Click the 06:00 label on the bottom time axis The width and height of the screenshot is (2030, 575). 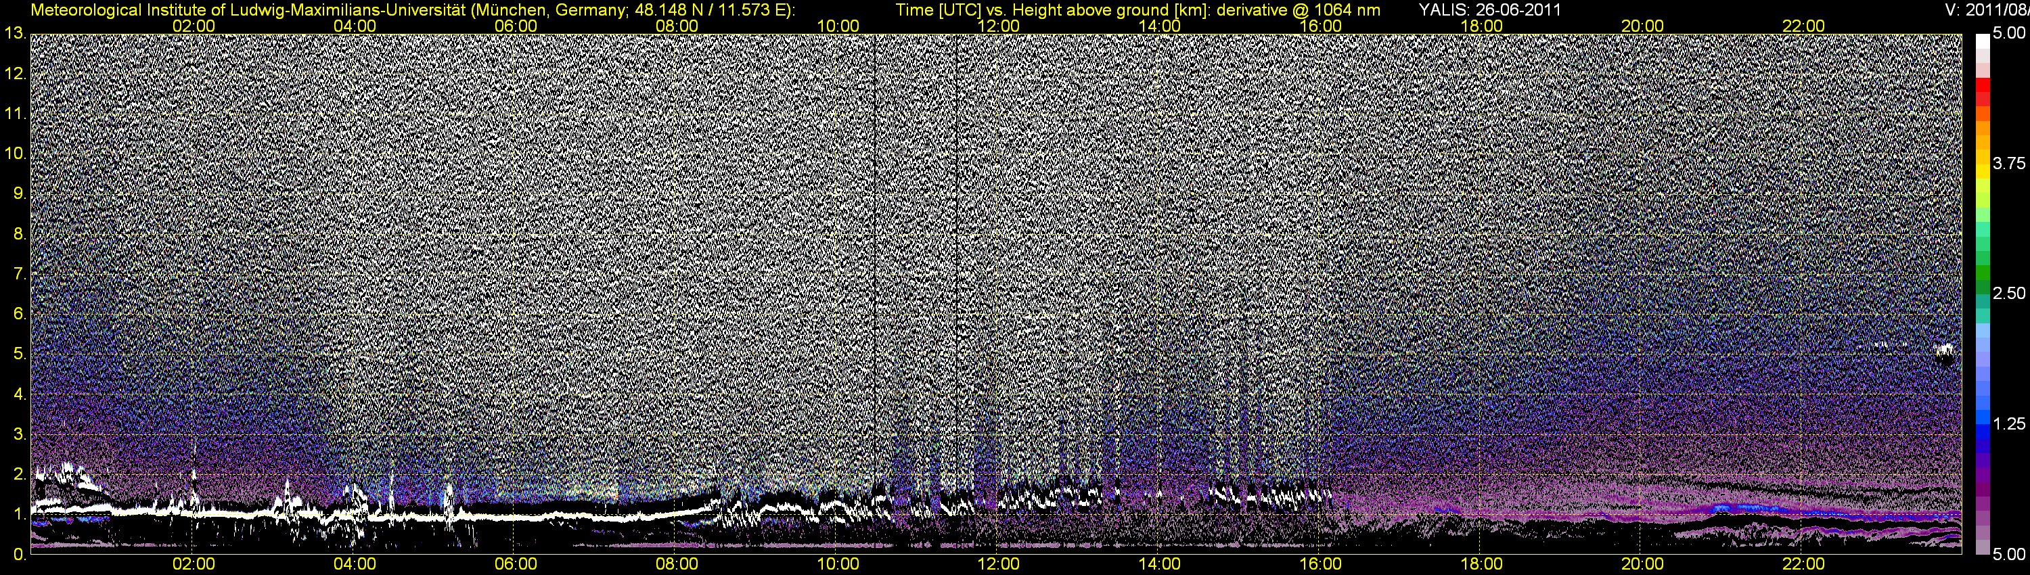click(516, 564)
